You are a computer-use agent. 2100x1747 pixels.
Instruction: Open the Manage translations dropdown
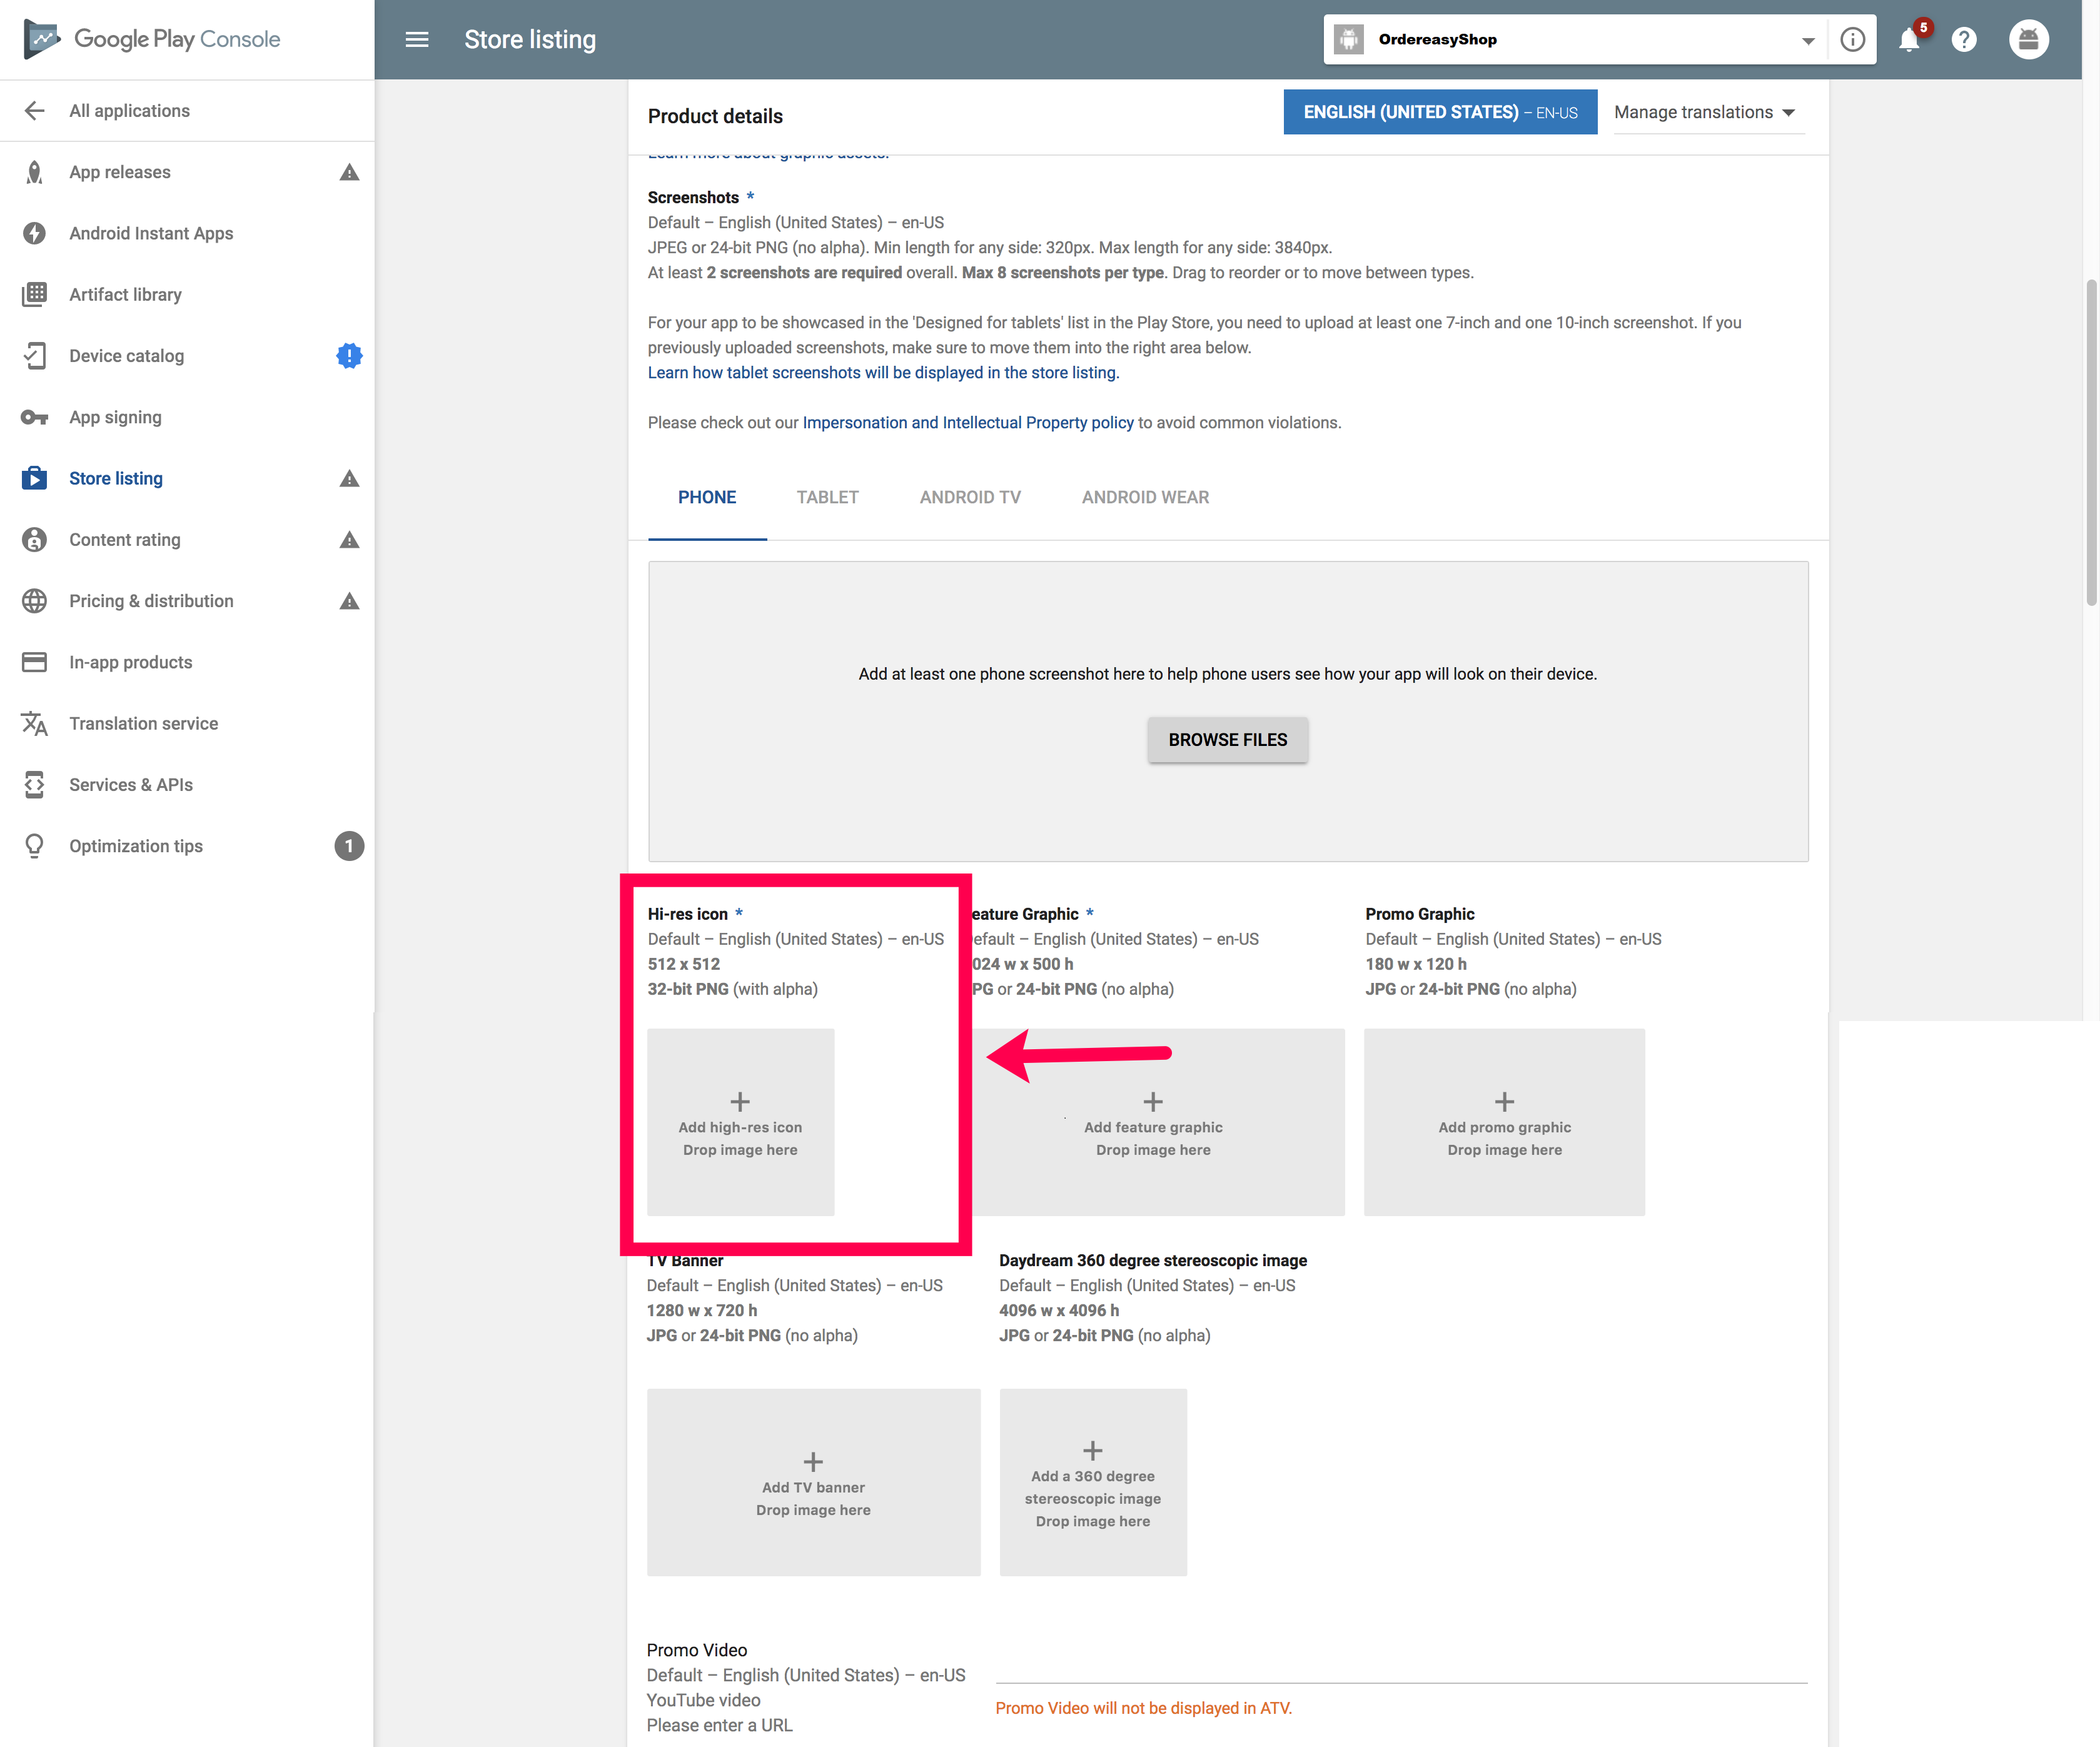[x=1704, y=112]
